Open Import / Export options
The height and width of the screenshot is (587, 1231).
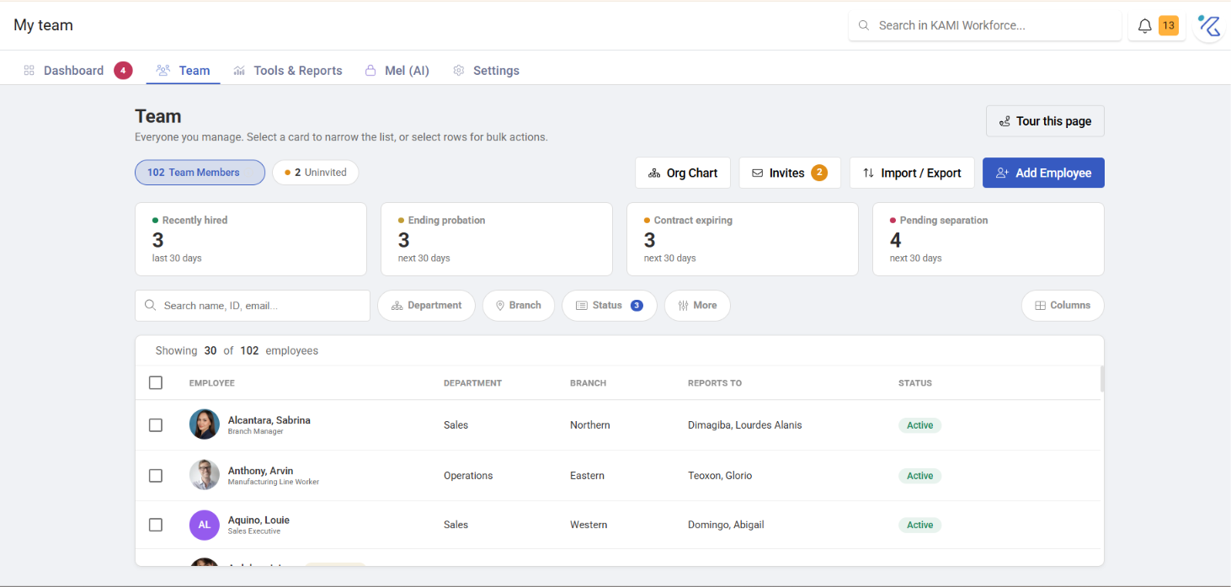(x=912, y=173)
